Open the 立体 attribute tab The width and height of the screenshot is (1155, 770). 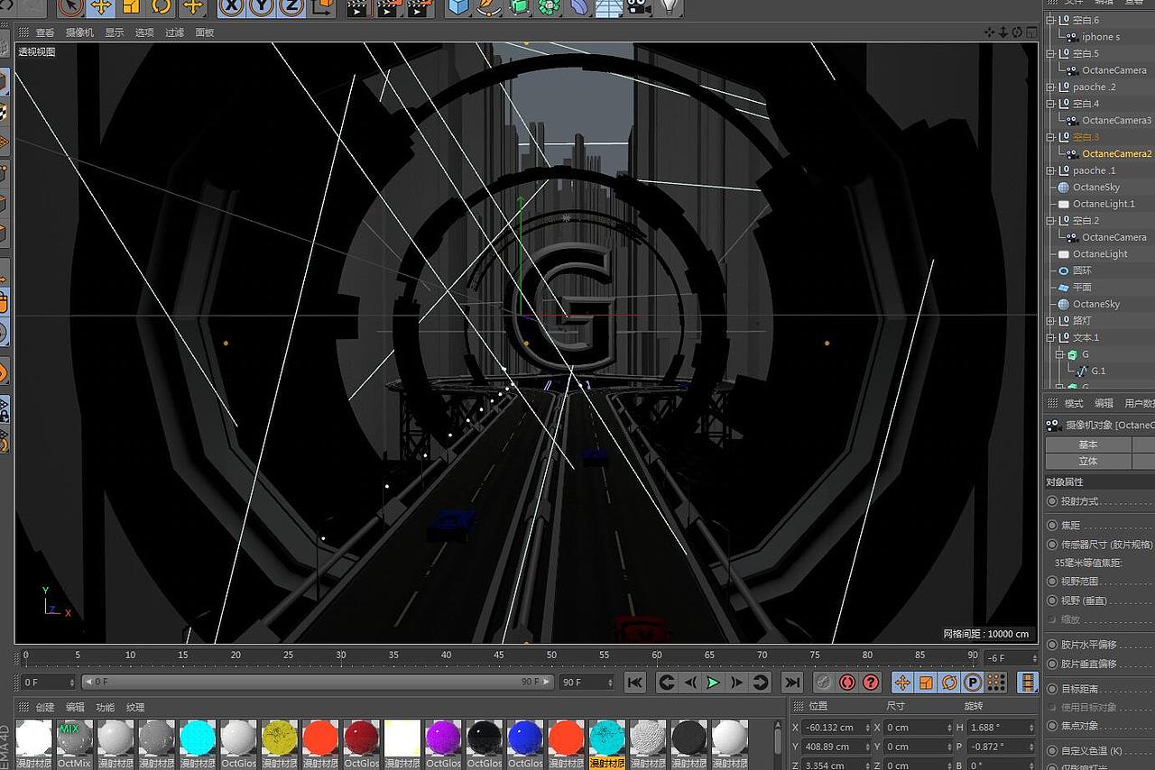[x=1088, y=461]
